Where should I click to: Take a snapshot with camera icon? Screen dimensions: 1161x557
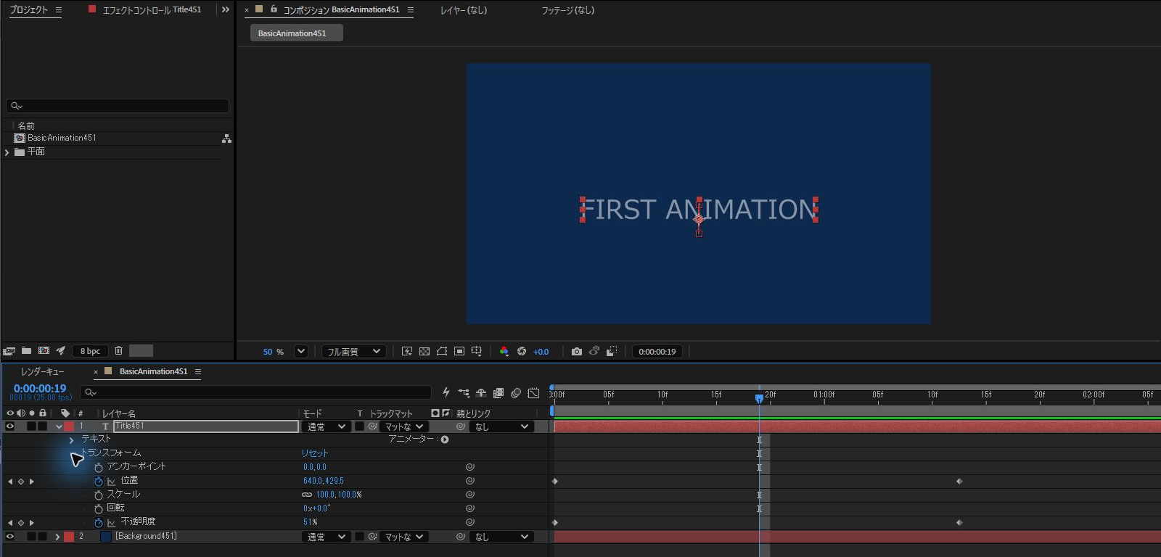point(577,352)
